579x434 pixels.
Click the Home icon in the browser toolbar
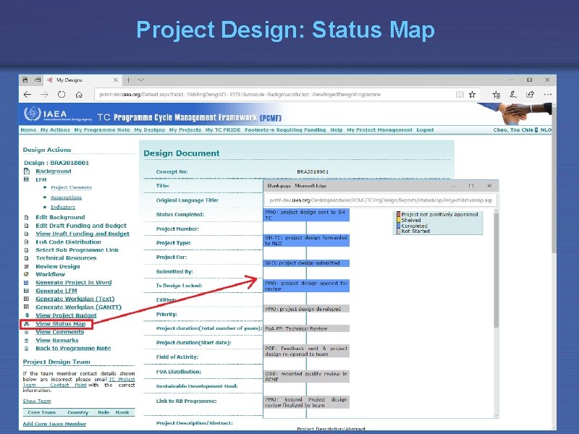tap(79, 93)
